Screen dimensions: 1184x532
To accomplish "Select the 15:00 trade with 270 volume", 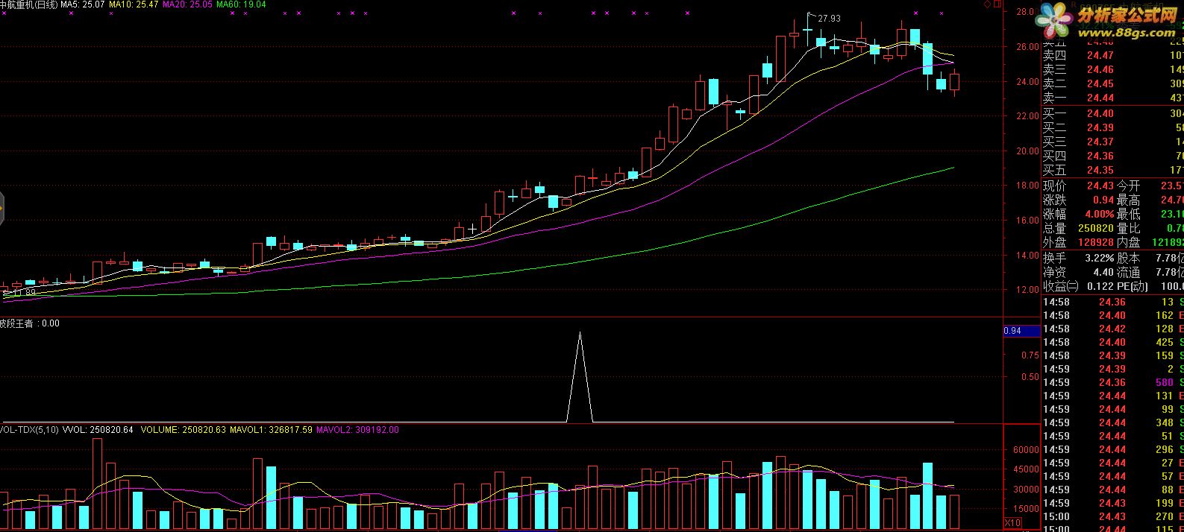I will tap(1112, 516).
